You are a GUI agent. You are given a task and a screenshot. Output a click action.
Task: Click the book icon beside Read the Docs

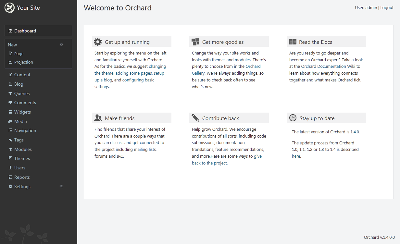click(293, 42)
